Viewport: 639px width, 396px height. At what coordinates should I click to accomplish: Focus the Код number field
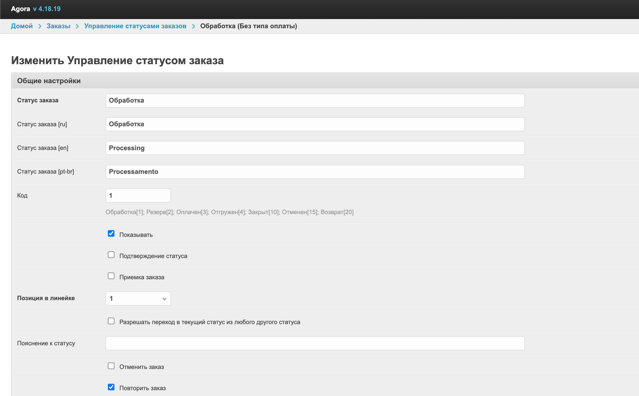(138, 196)
